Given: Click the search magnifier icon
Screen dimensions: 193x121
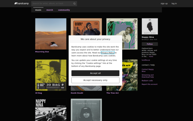Looking at the screenshot, I should point(74,4).
